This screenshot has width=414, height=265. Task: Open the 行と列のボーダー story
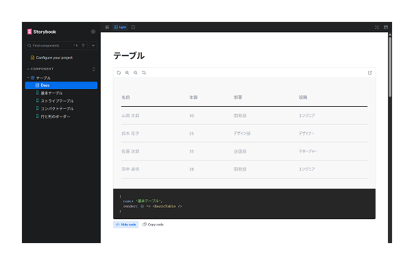point(53,116)
